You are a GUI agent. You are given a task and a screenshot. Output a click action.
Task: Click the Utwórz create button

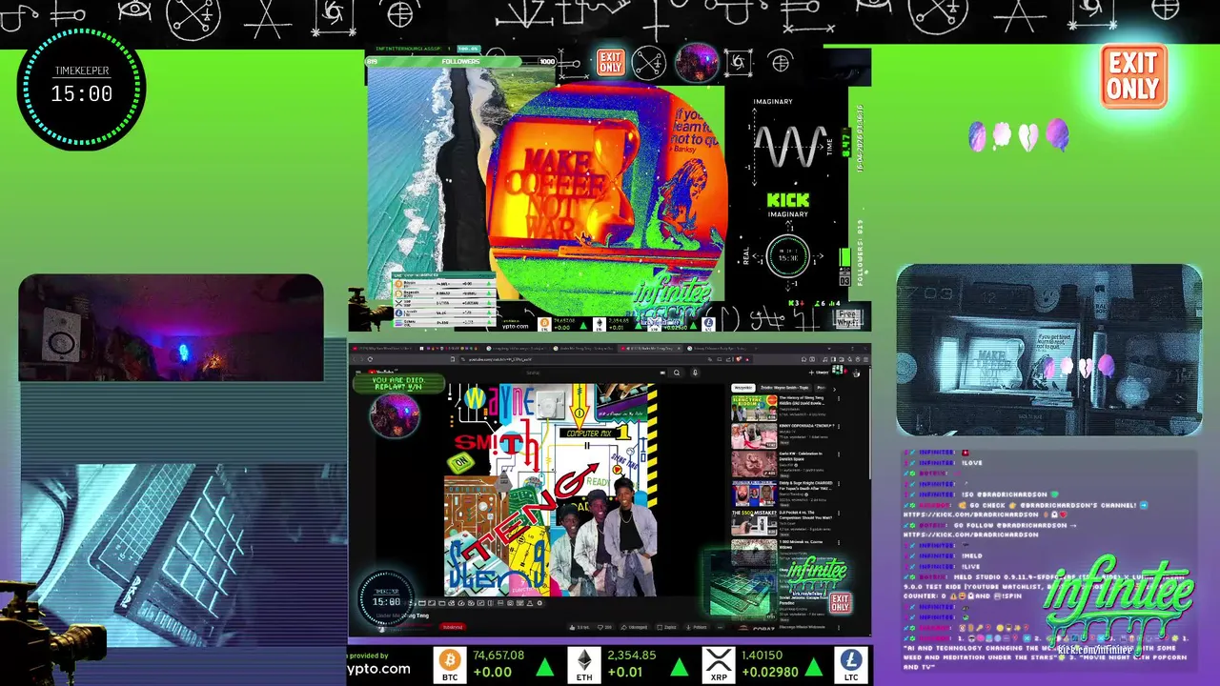coord(818,373)
